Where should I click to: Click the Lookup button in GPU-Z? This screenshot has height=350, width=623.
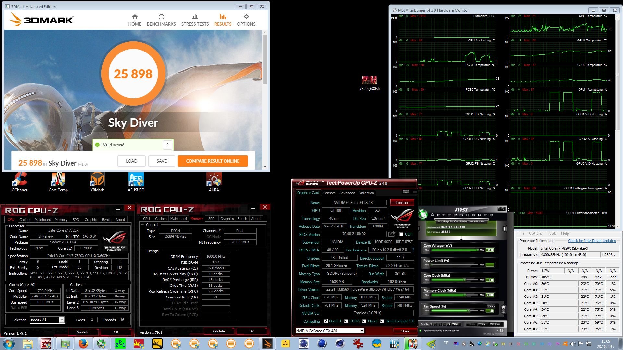click(402, 203)
